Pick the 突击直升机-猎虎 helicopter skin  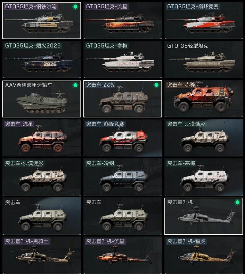[204, 255]
